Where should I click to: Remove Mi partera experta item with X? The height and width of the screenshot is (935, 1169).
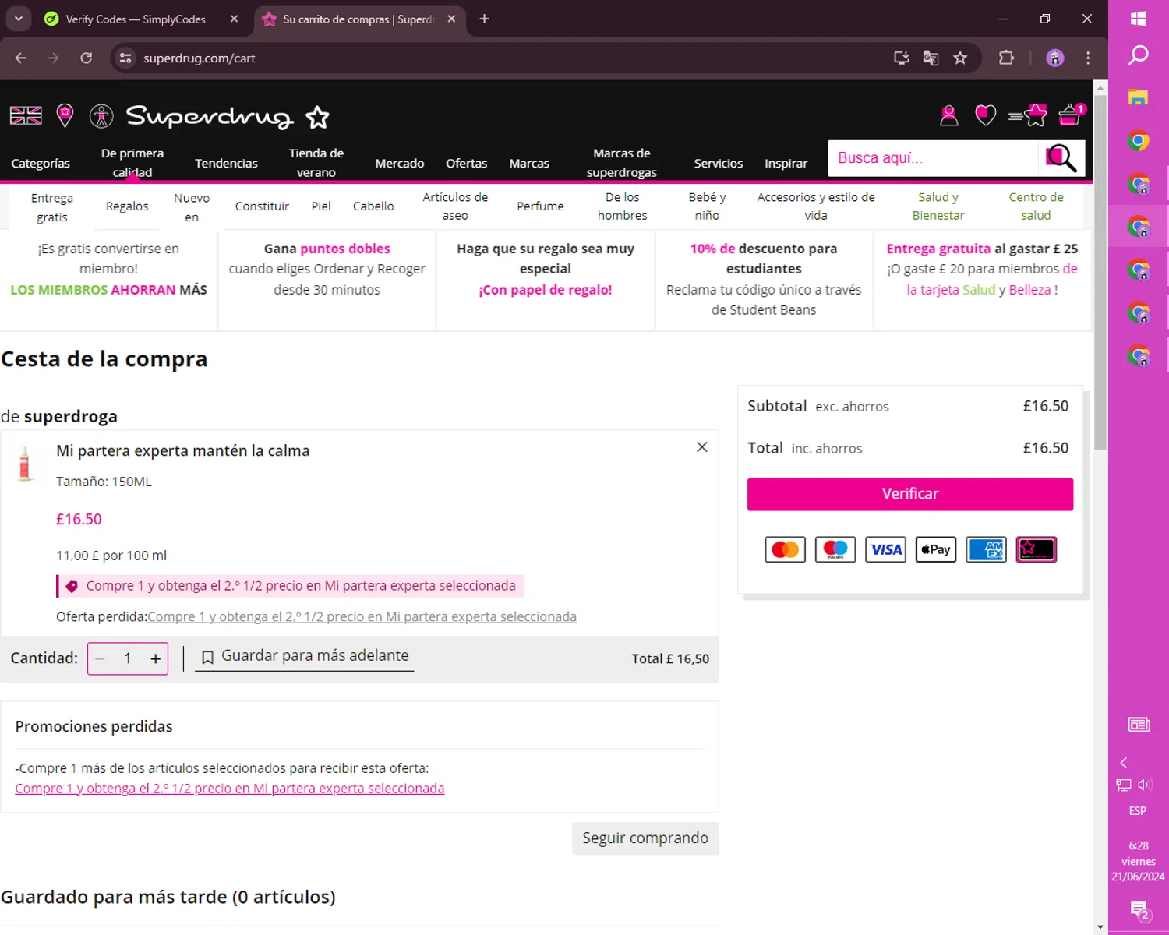click(701, 446)
